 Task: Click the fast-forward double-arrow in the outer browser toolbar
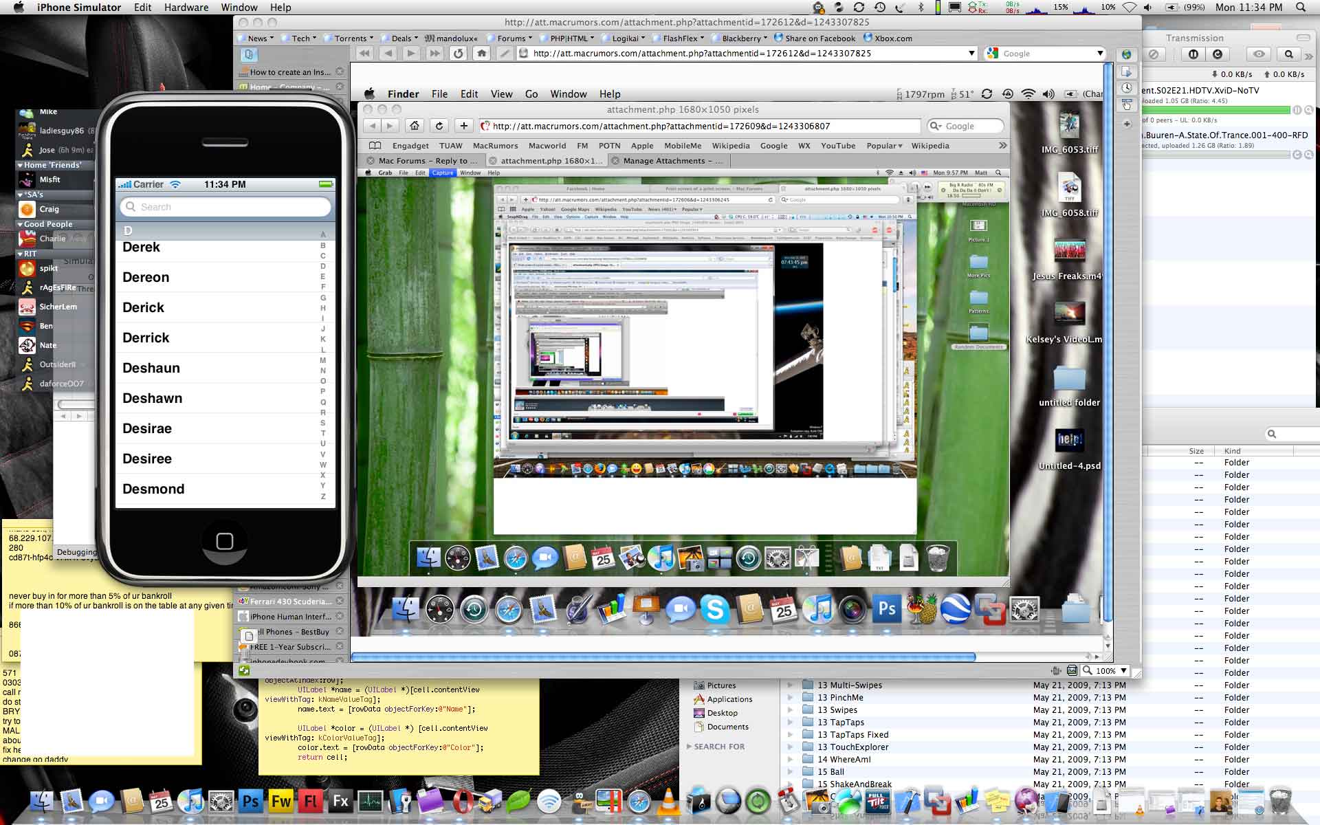pos(434,54)
